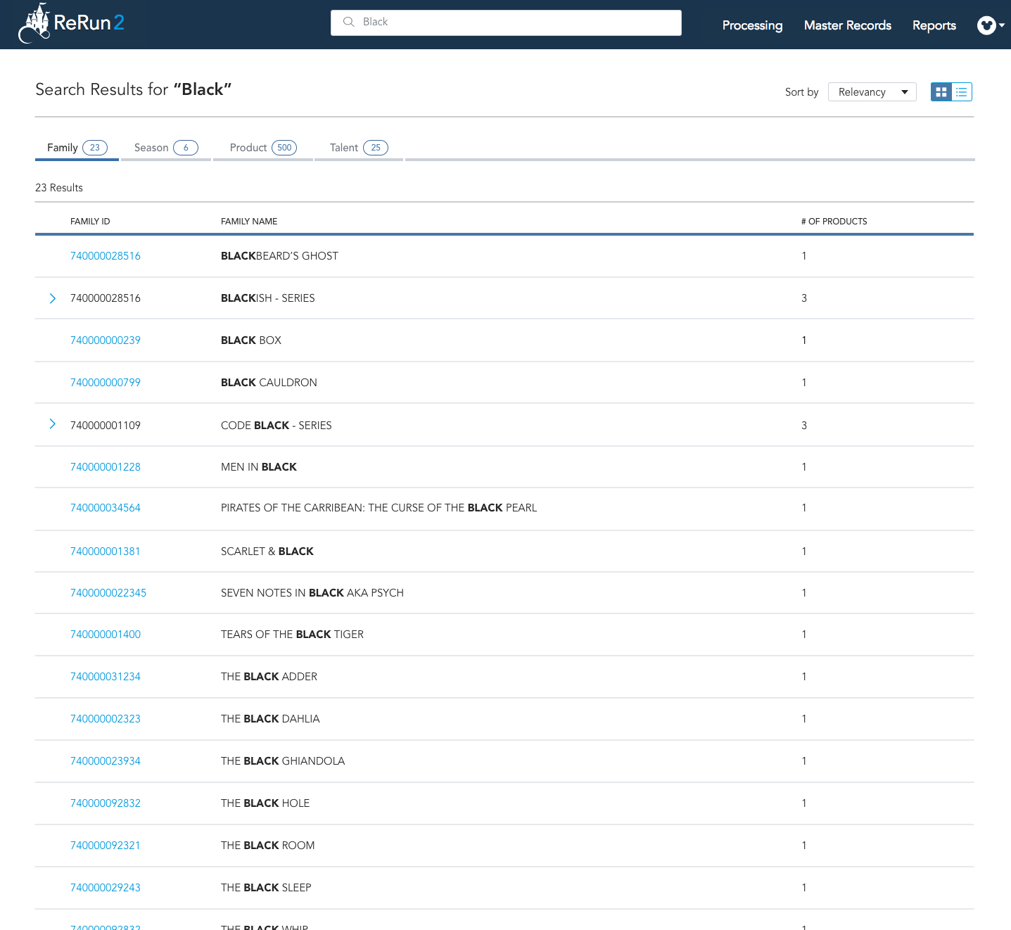Expand the BLACKISH - SERIES row
Screen dimensions: 1011x930
point(53,298)
